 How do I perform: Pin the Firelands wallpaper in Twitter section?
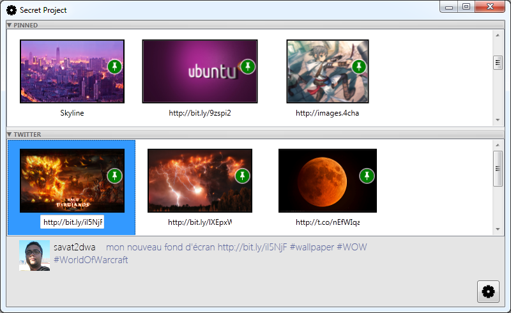point(115,176)
